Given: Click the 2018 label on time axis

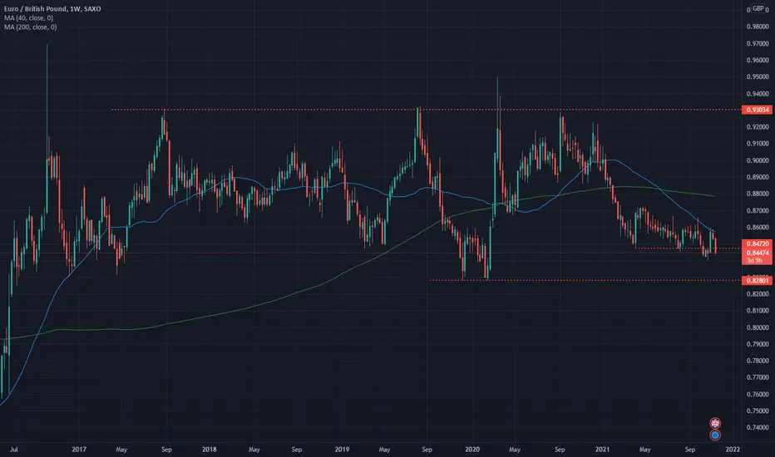Looking at the screenshot, I should tap(209, 449).
